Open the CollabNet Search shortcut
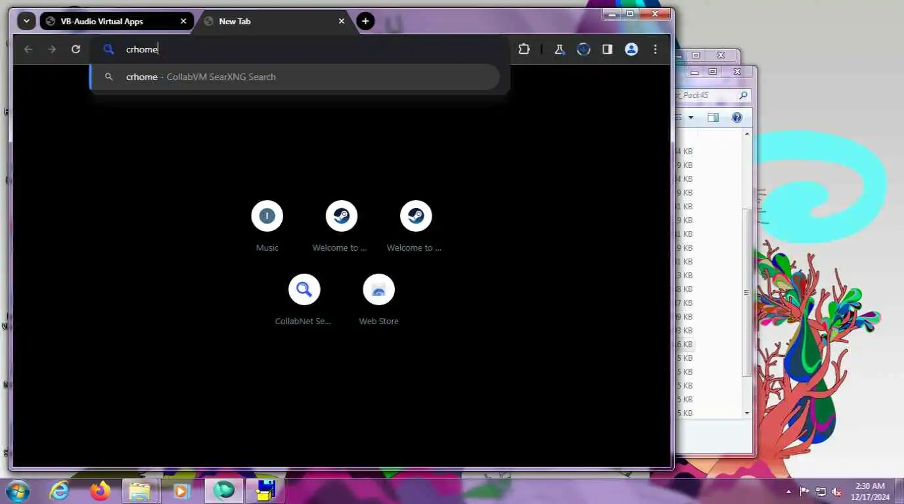The height and width of the screenshot is (504, 904). 304,300
